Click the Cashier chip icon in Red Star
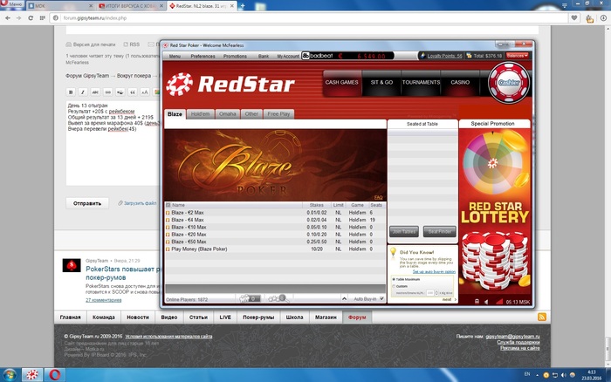Viewport: 611px width, 382px height. click(509, 82)
